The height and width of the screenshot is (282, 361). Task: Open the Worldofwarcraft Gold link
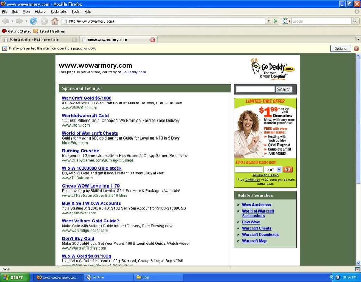point(85,116)
